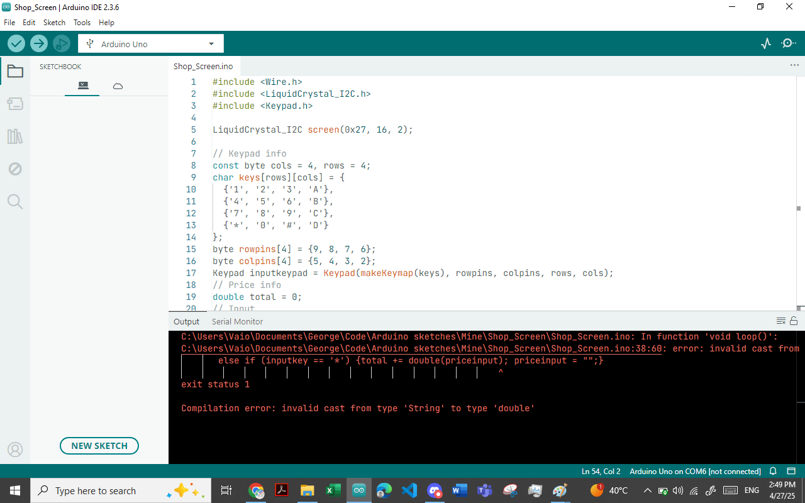Open the notifications bell in status bar

click(773, 471)
